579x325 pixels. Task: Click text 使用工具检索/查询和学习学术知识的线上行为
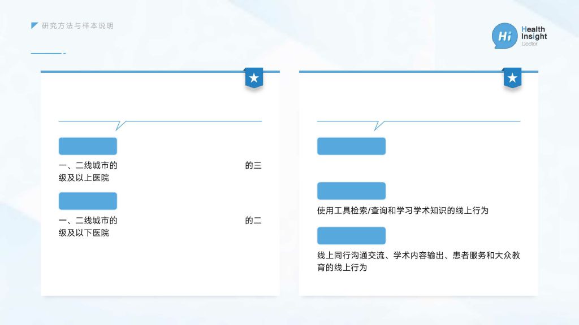(403, 210)
